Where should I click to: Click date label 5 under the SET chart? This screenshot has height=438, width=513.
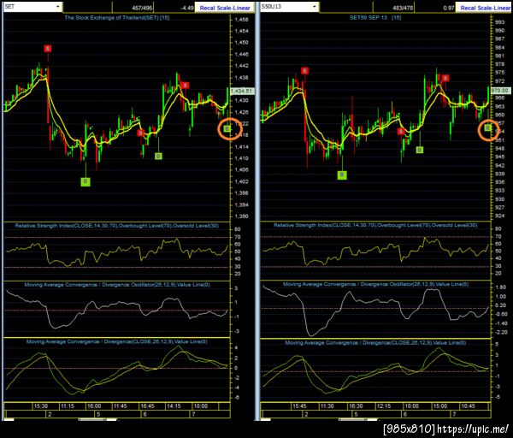pyautogui.click(x=98, y=414)
